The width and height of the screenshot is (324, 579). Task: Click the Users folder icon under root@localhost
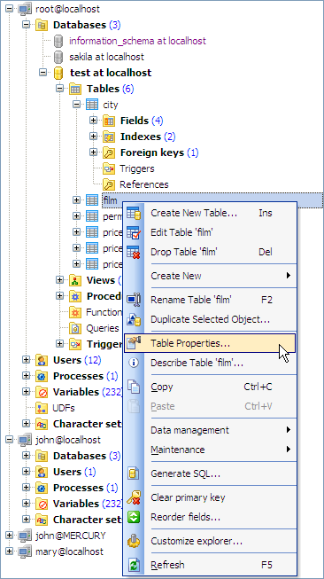42,360
